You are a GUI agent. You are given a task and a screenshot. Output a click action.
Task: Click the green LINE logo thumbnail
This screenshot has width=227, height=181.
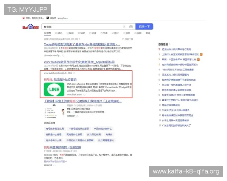point(54,89)
